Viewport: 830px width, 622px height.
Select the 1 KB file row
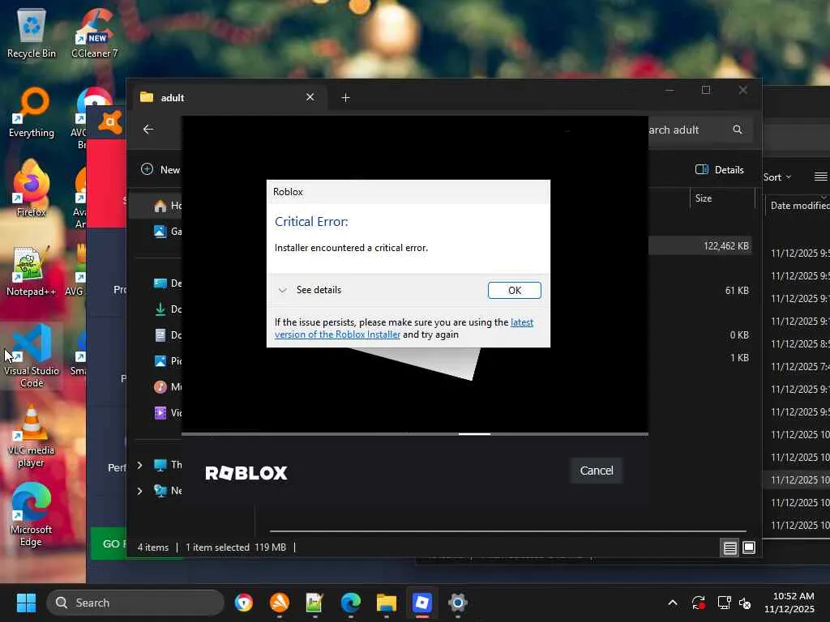700,357
